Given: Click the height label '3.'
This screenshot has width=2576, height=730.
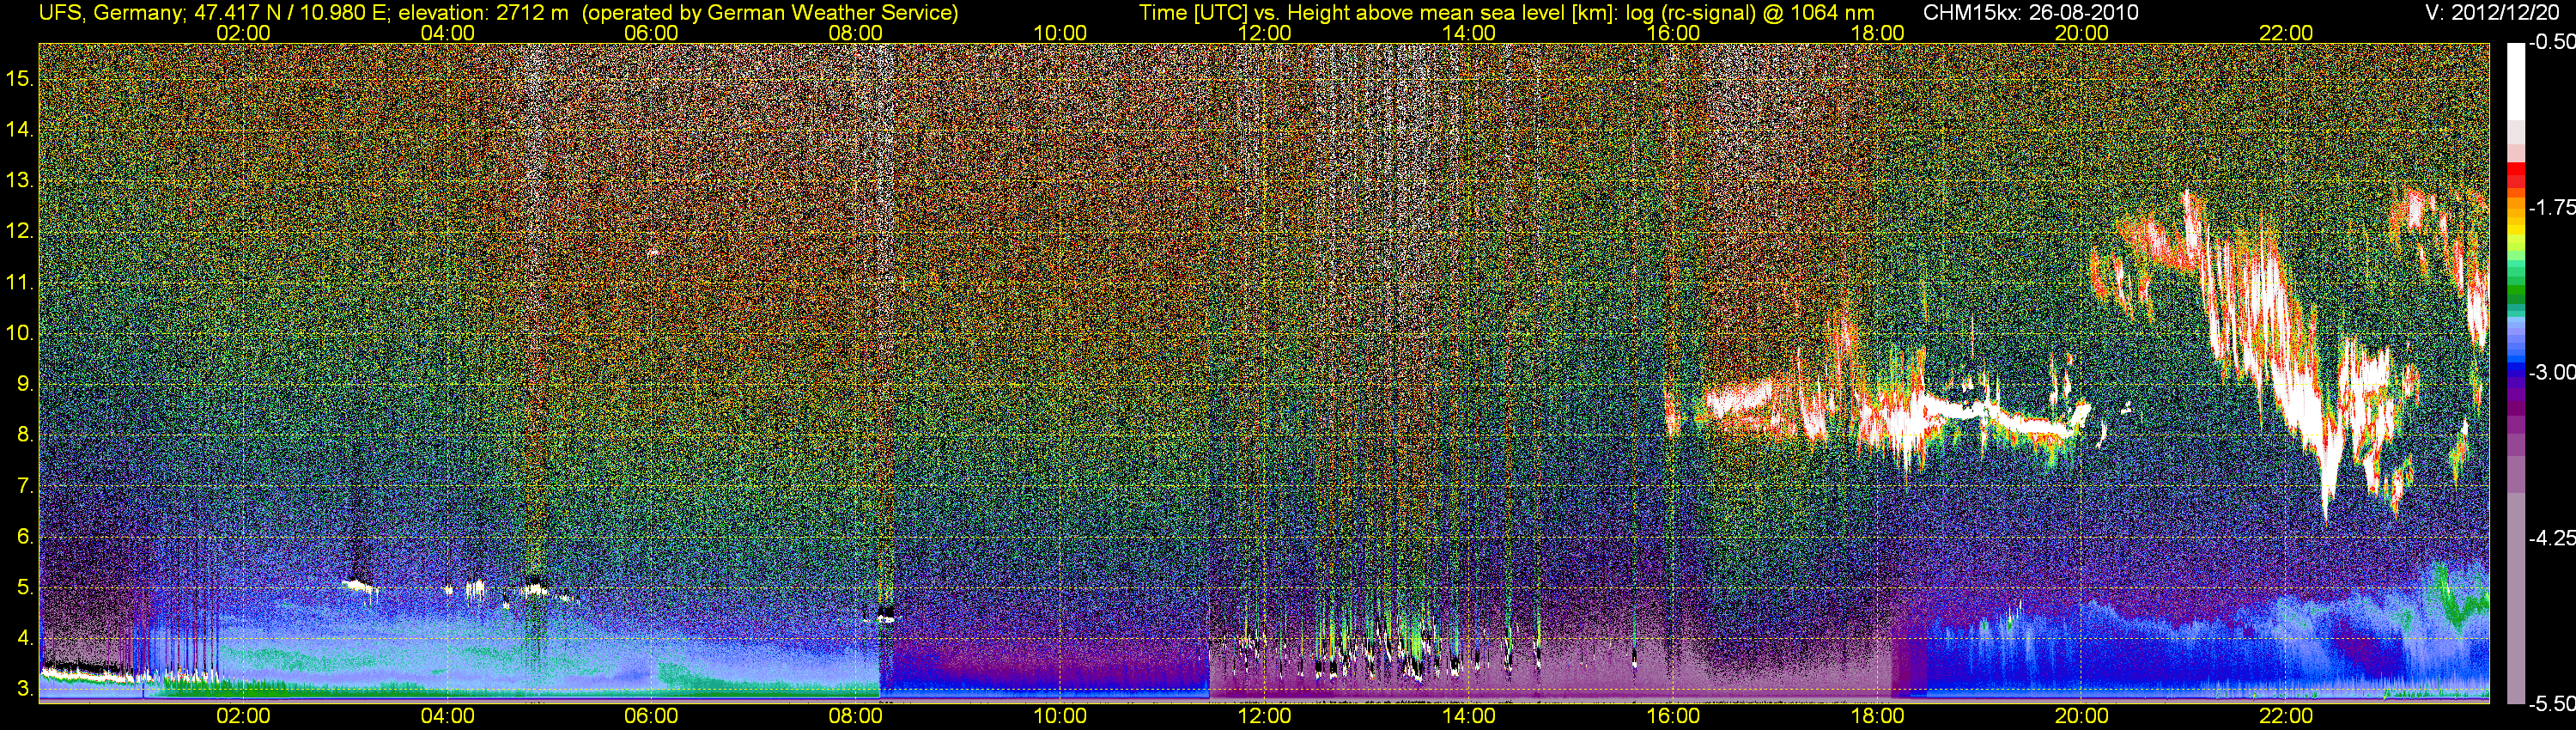Looking at the screenshot, I should [x=26, y=689].
